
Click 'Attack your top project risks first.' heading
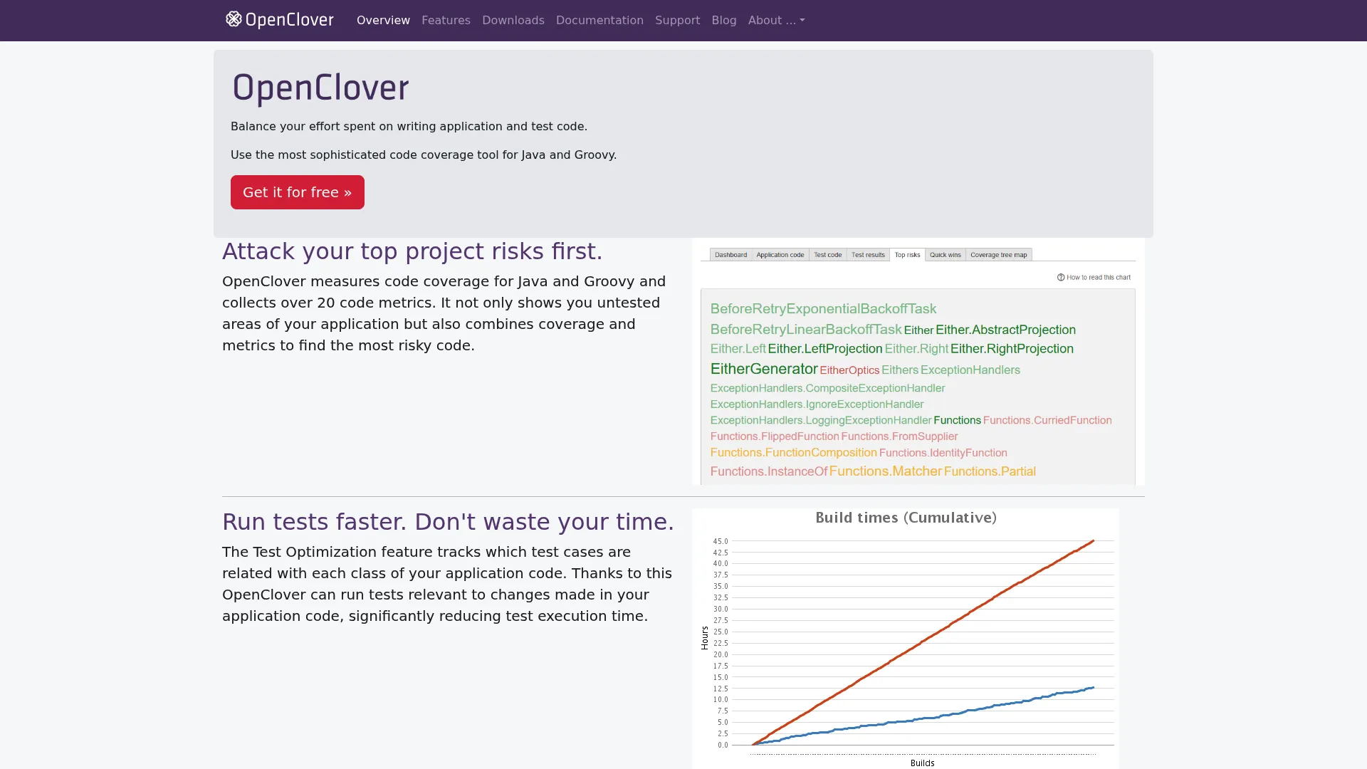[x=412, y=251]
